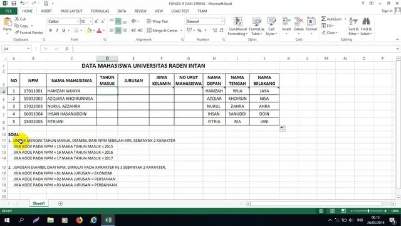Click the Merge & Center button
The height and width of the screenshot is (226, 401).
(x=163, y=31)
